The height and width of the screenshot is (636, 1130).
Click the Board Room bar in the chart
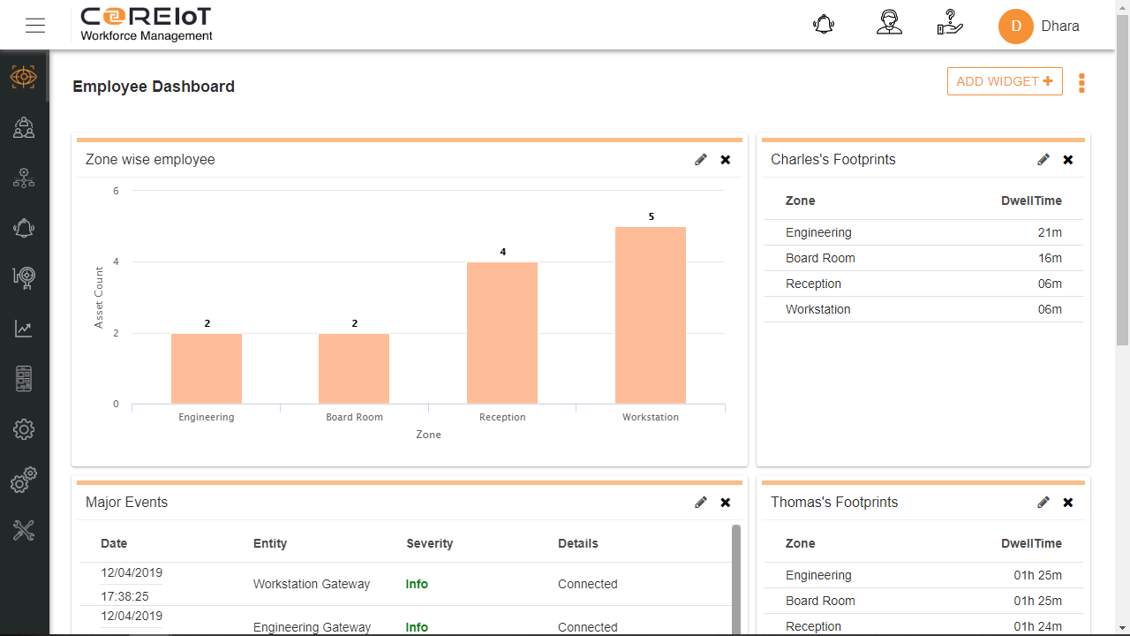click(x=354, y=369)
